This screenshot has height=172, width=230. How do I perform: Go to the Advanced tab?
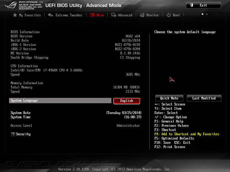125,15
